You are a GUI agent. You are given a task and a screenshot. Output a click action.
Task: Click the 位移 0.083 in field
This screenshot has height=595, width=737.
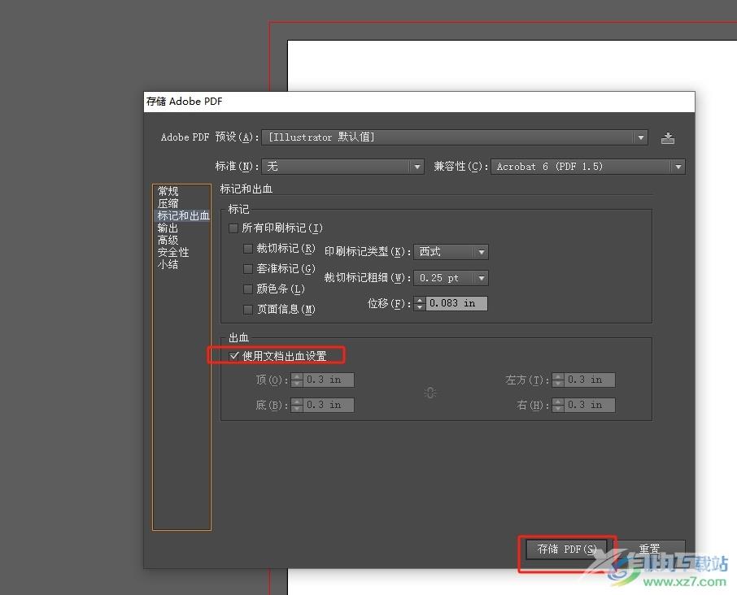click(x=456, y=303)
